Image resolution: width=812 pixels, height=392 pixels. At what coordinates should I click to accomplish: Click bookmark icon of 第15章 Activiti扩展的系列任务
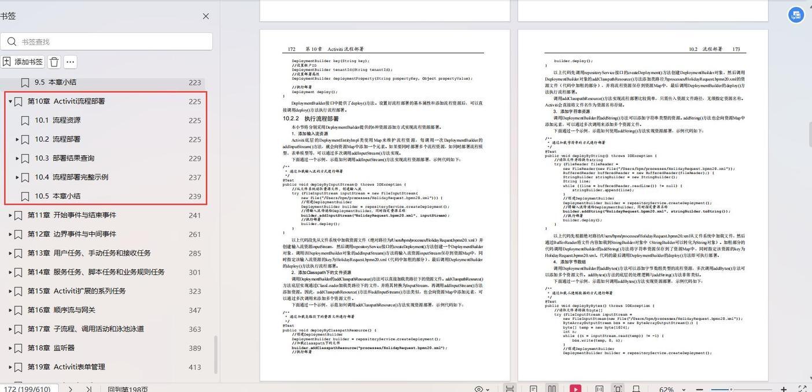click(18, 291)
